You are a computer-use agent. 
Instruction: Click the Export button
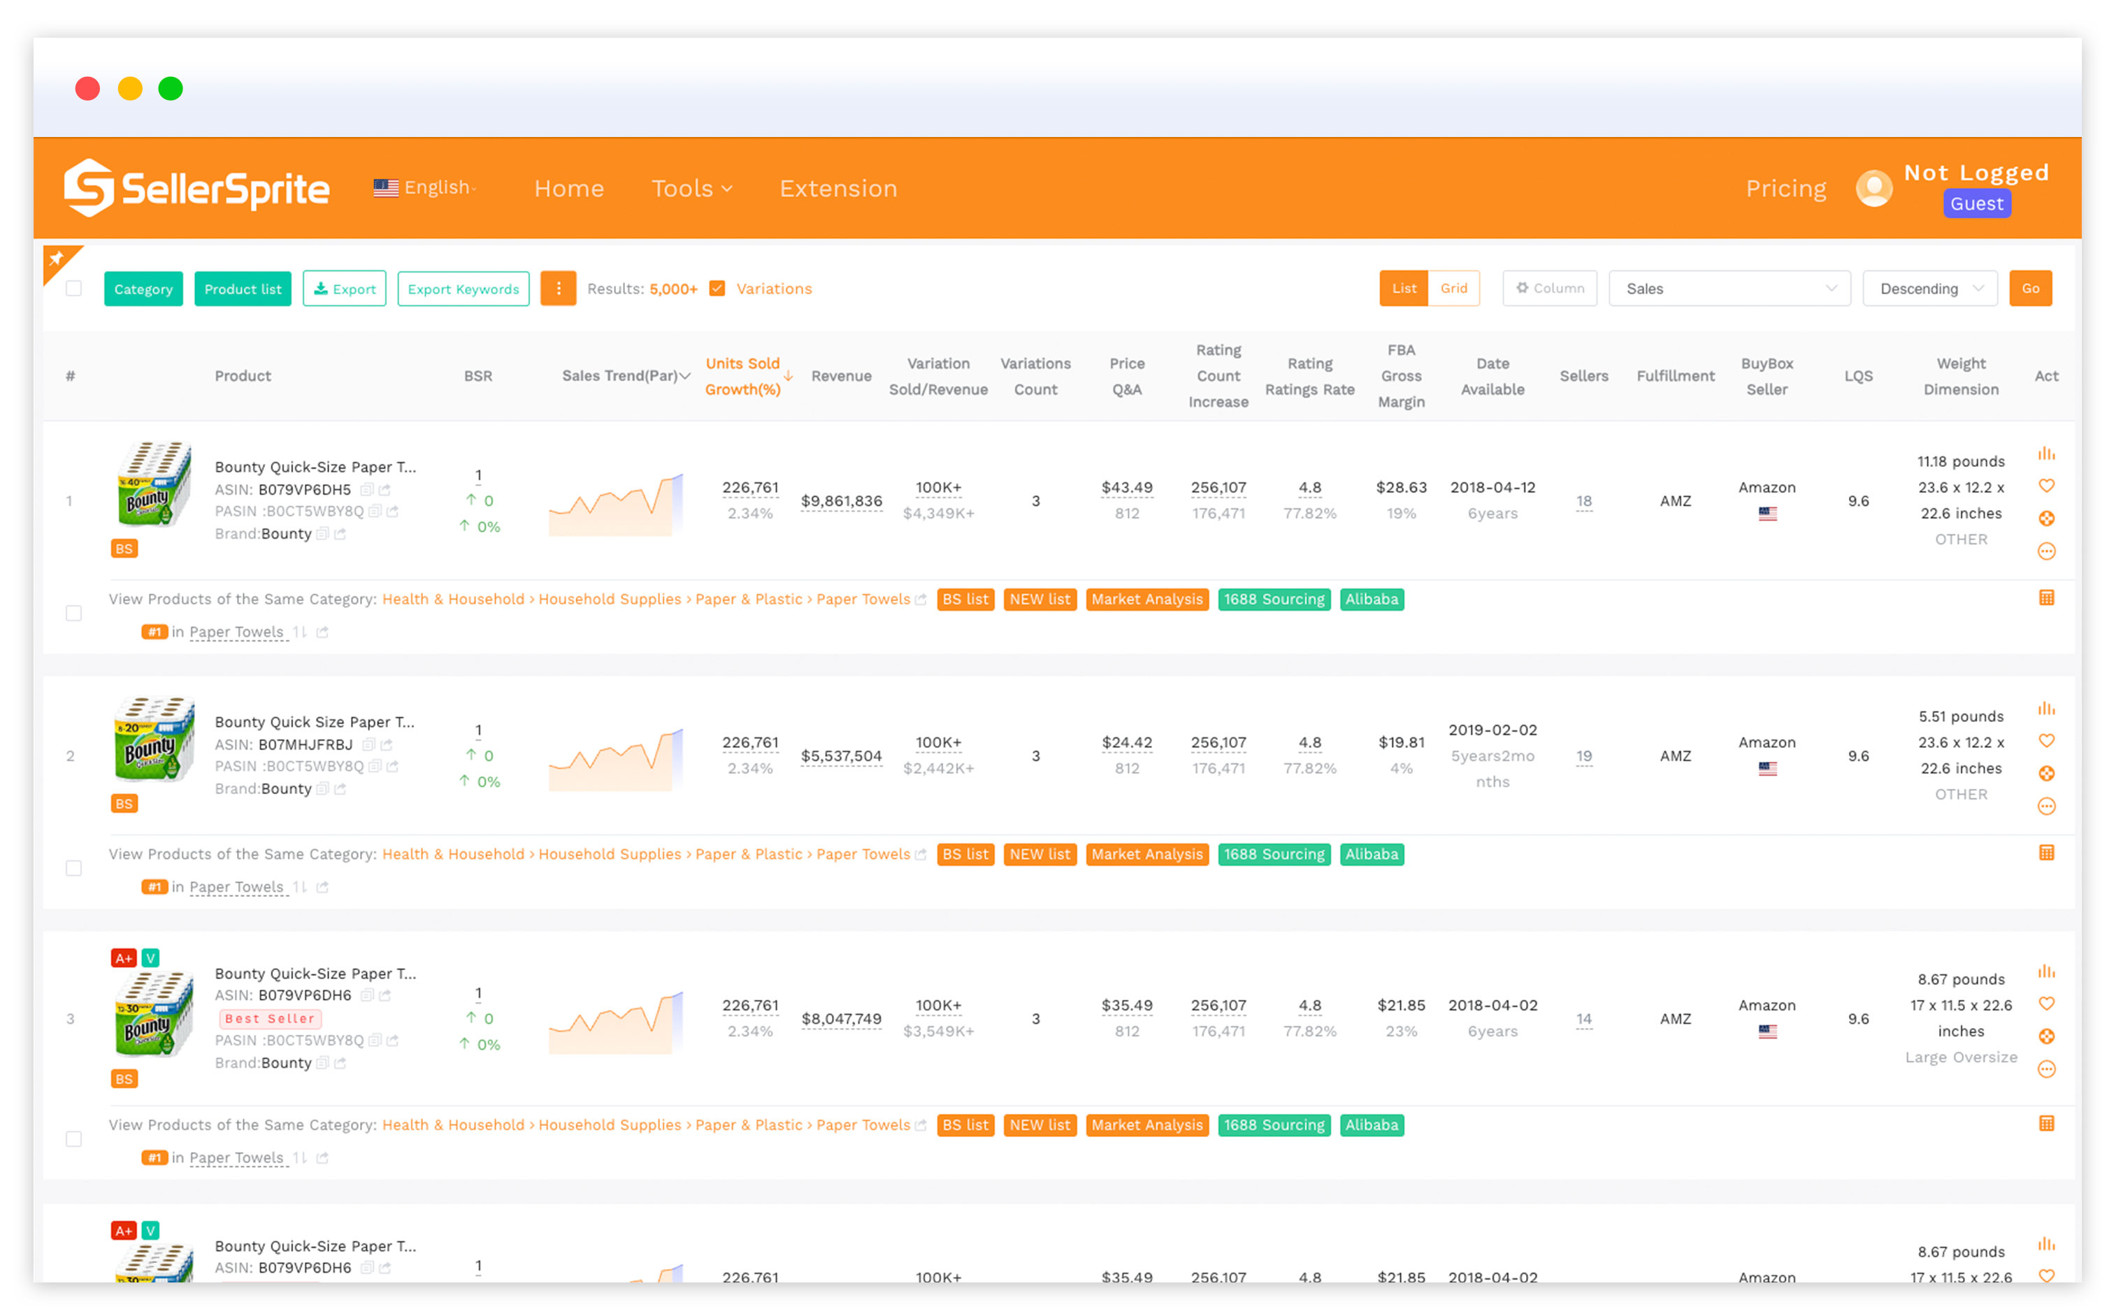pyautogui.click(x=345, y=288)
